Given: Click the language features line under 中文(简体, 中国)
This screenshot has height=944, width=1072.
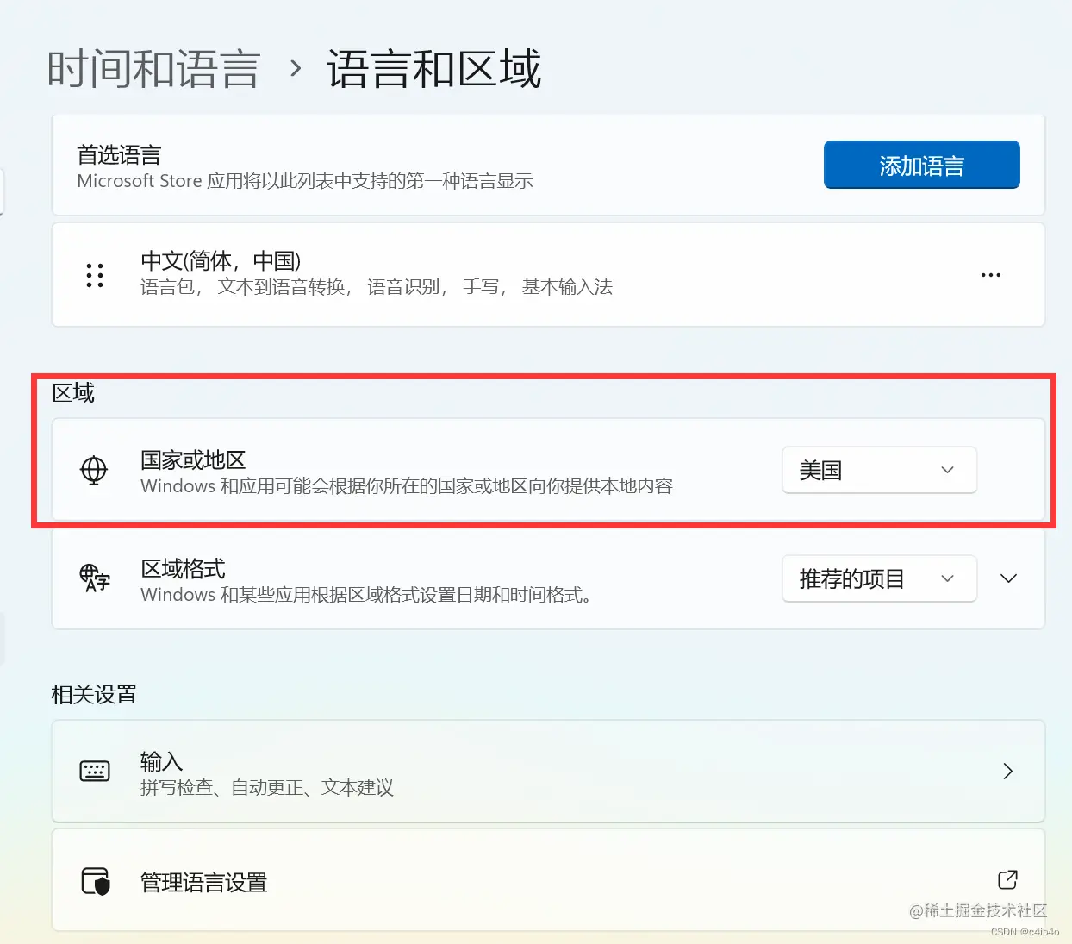Looking at the screenshot, I should click(x=377, y=286).
